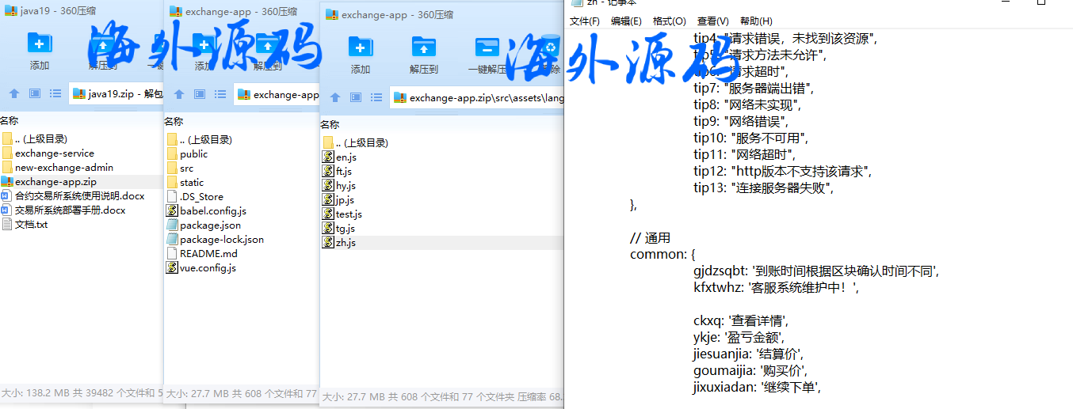Select the src folder in exchange-app
The width and height of the screenshot is (1073, 409).
click(x=186, y=169)
